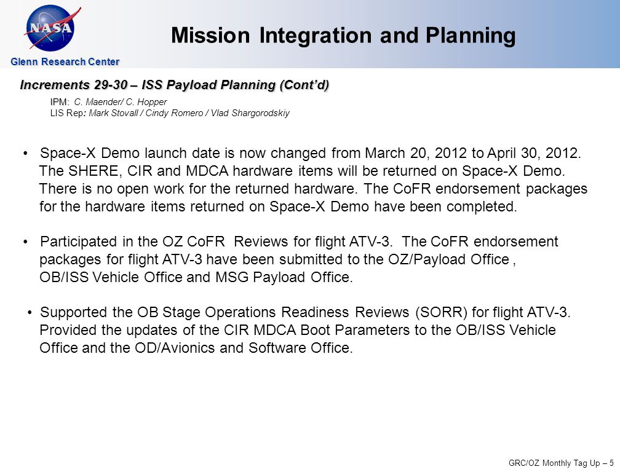The image size is (620, 472).
Task: Click the Stage Operations Readiness Reviews (SORR) line
Action: tap(305, 312)
